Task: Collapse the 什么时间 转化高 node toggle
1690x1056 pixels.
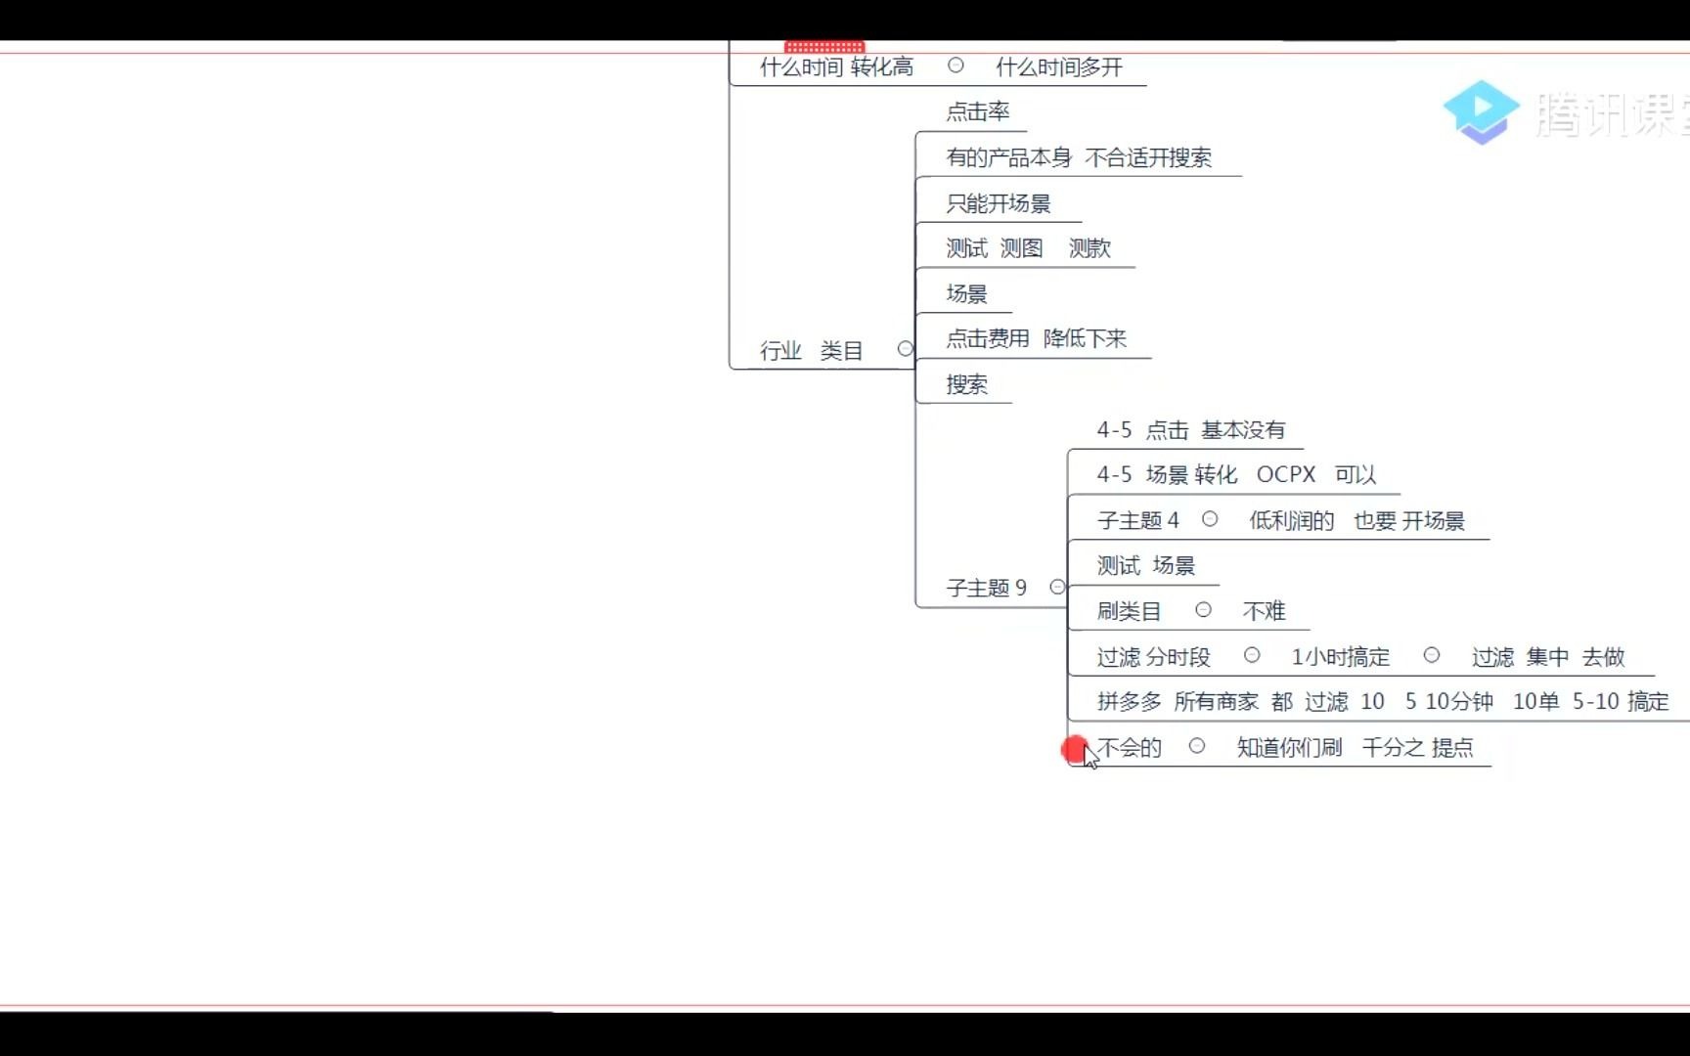Action: 956,66
